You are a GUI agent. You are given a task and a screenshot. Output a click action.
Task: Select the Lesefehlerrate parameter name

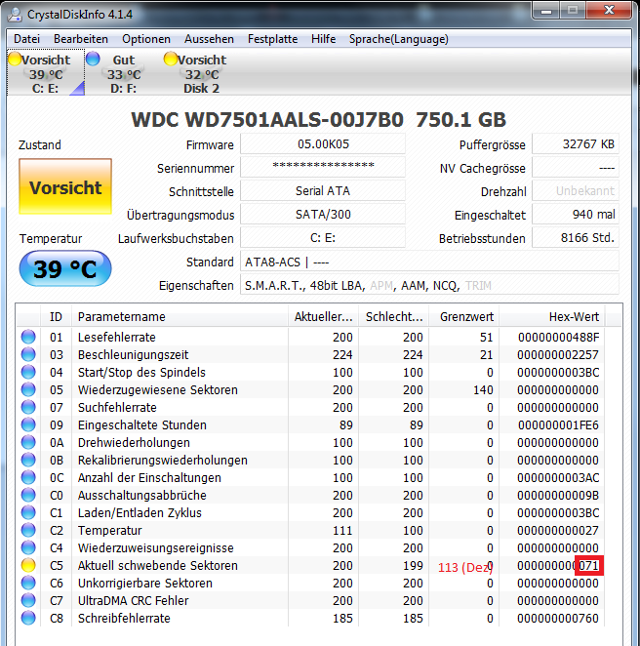[x=116, y=337]
